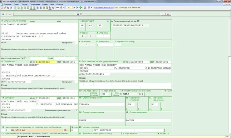Print the declaration using printer icon

11,7
